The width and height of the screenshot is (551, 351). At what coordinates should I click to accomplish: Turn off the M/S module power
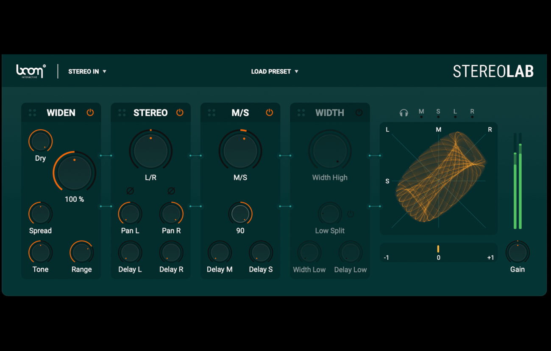(269, 112)
